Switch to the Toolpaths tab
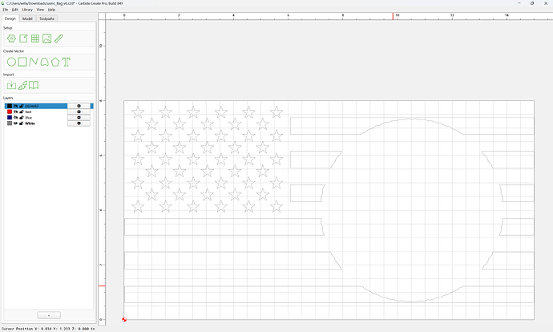Screen dimensions: 553x332 pyautogui.click(x=46, y=18)
